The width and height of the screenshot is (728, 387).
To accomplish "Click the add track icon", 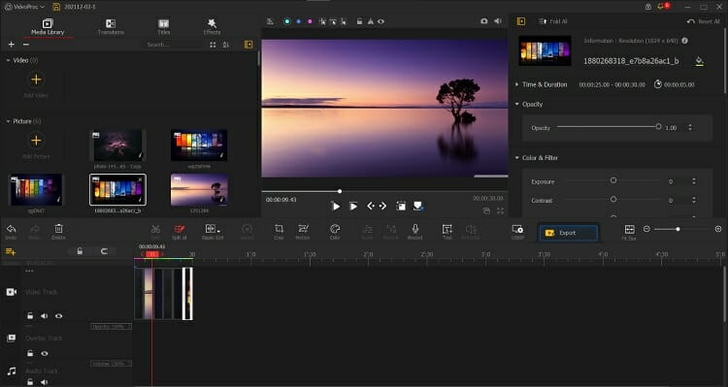I will coord(11,251).
